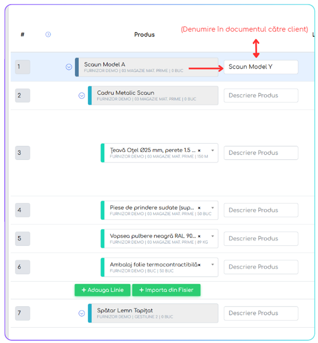Viewport: 318px width, 343px height.
Task: Click the expand-all circle icon in header
Action: [48, 34]
